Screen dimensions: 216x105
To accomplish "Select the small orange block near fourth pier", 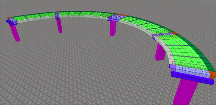I will coord(175,33).
